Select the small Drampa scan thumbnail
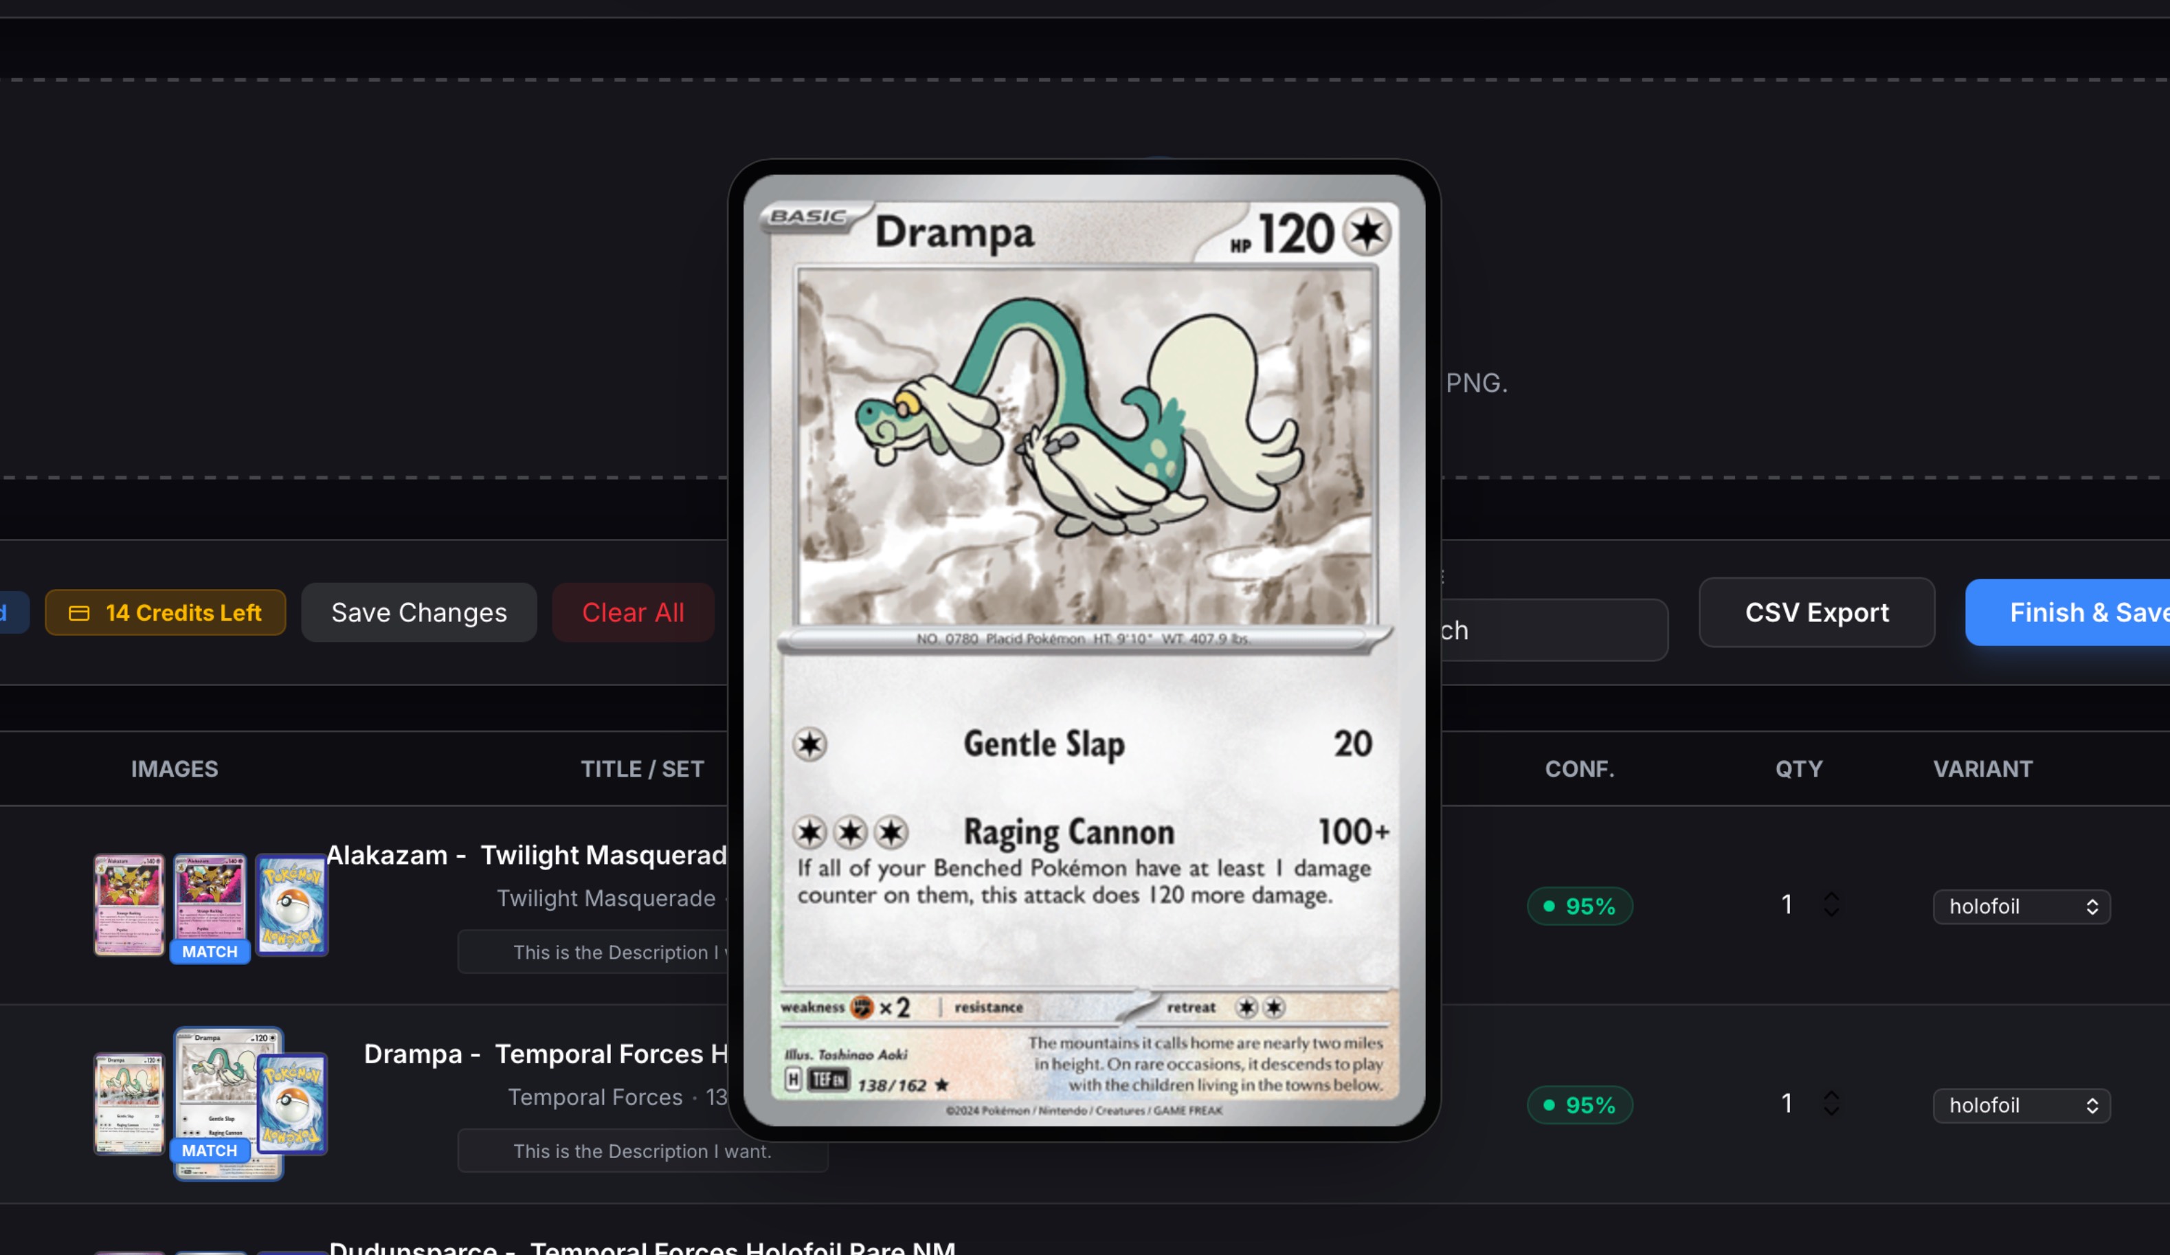This screenshot has width=2170, height=1255. [x=129, y=1104]
